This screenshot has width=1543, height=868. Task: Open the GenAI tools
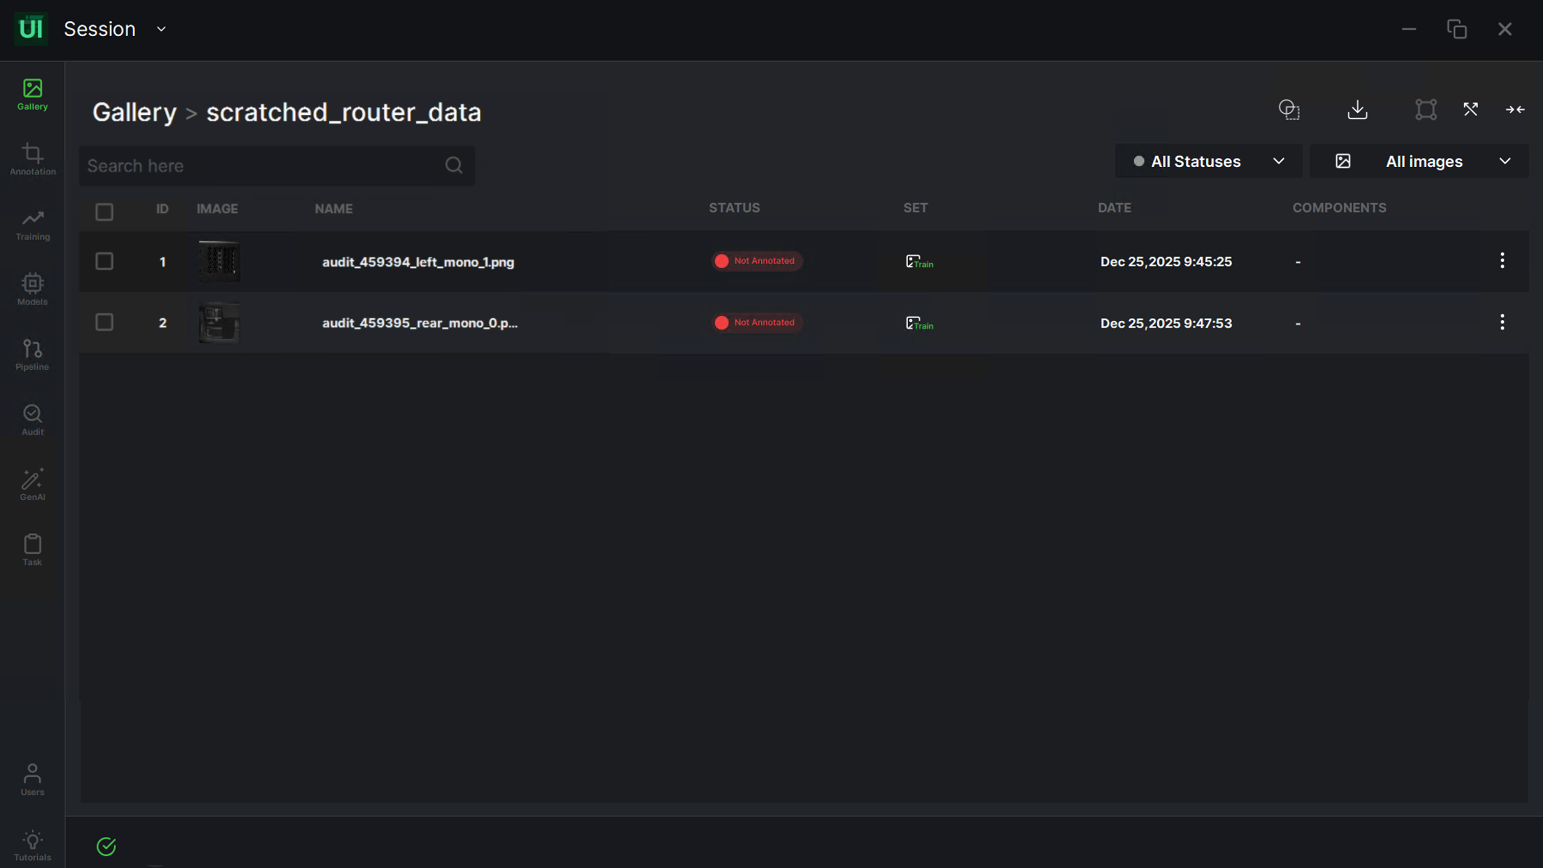point(32,484)
